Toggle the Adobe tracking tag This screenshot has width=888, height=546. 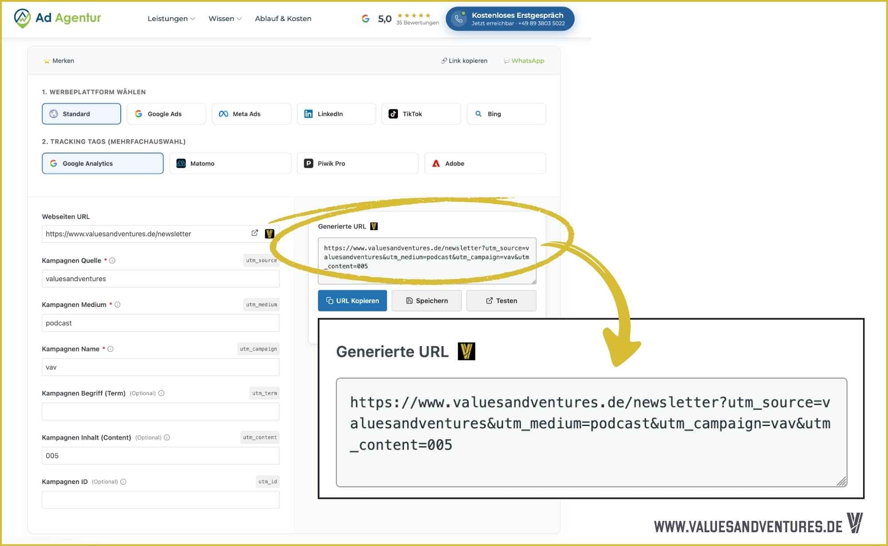485,163
